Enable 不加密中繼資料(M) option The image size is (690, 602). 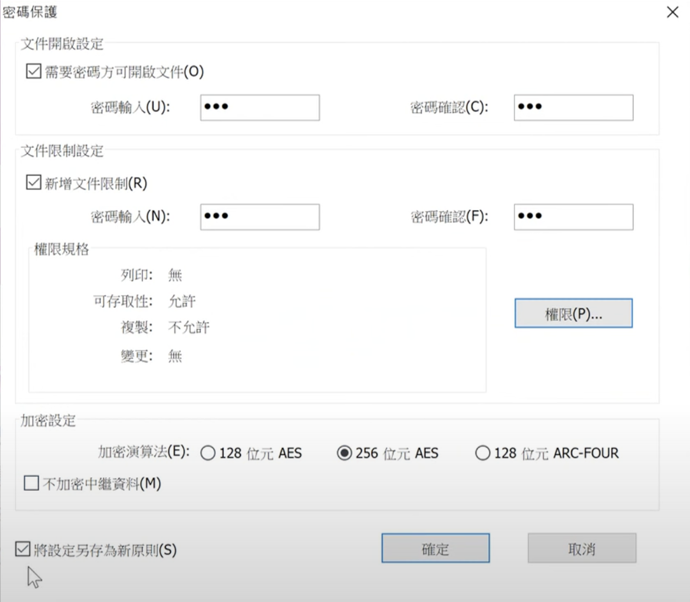tap(32, 483)
